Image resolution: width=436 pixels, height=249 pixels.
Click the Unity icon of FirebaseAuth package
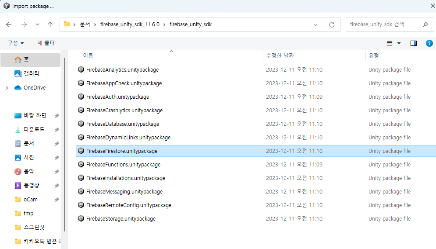click(x=81, y=97)
